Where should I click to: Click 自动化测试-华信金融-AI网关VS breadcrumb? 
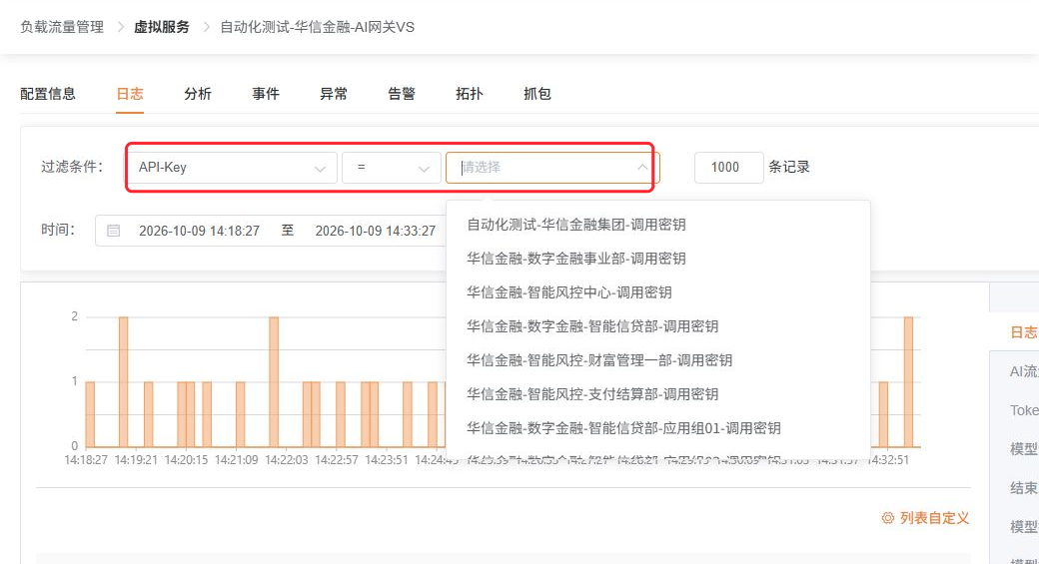click(318, 27)
